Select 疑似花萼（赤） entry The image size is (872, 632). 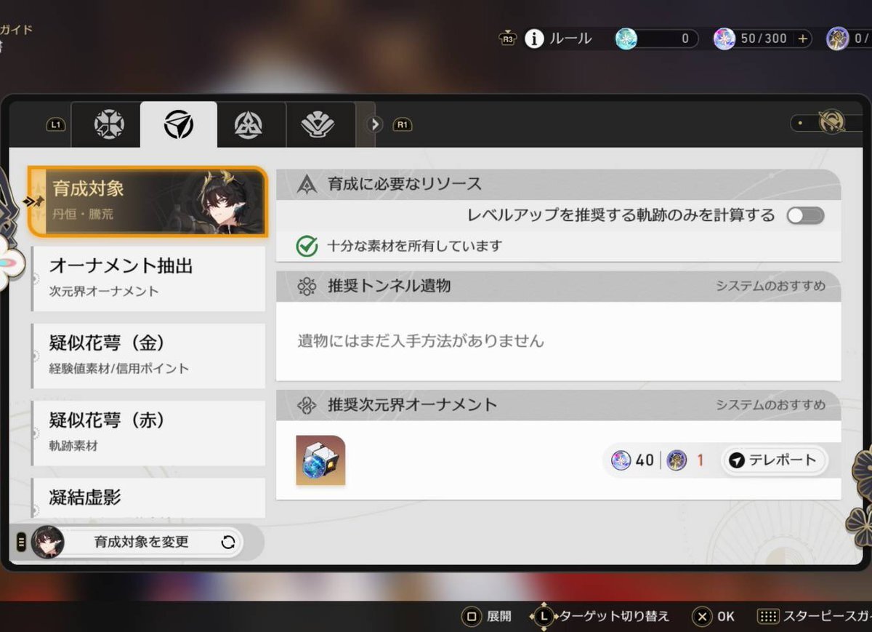(148, 432)
